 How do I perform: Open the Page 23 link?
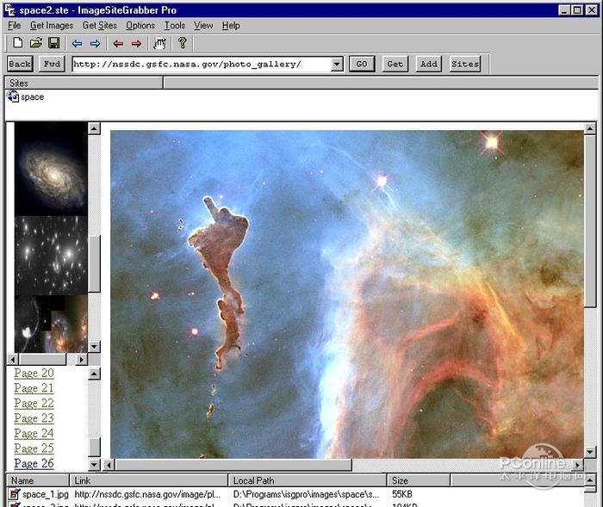tap(34, 418)
